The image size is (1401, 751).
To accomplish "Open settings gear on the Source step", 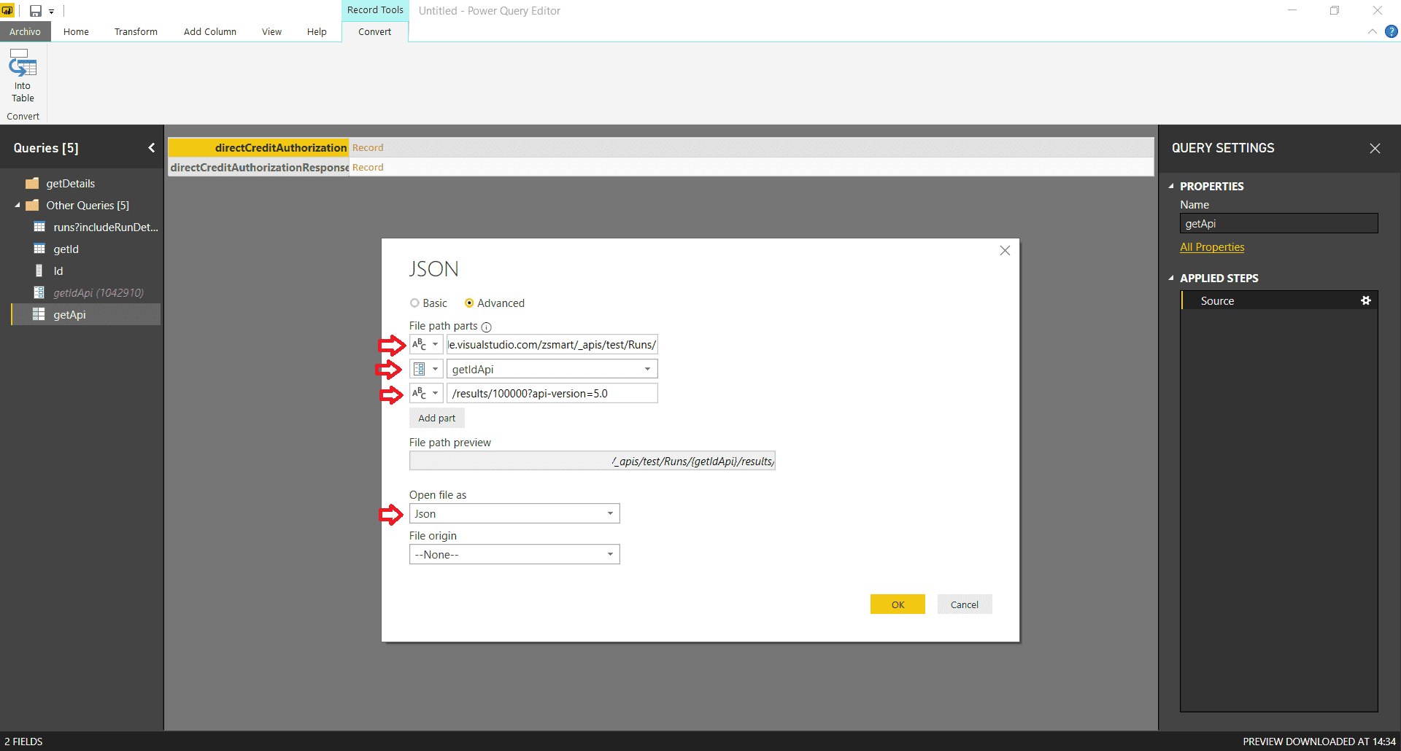I will point(1366,300).
